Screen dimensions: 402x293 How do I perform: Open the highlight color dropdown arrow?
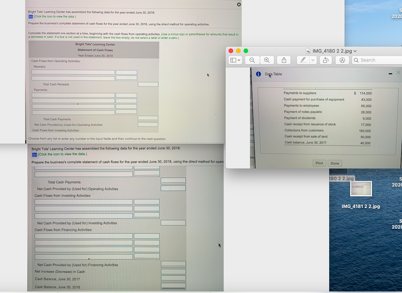click(x=313, y=60)
